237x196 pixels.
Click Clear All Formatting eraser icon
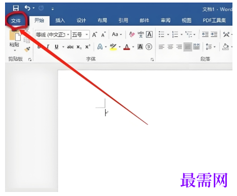pos(132,34)
